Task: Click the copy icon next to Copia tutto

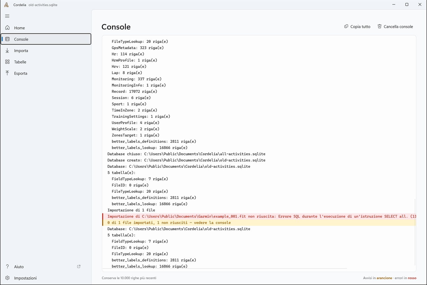Action: [346, 26]
